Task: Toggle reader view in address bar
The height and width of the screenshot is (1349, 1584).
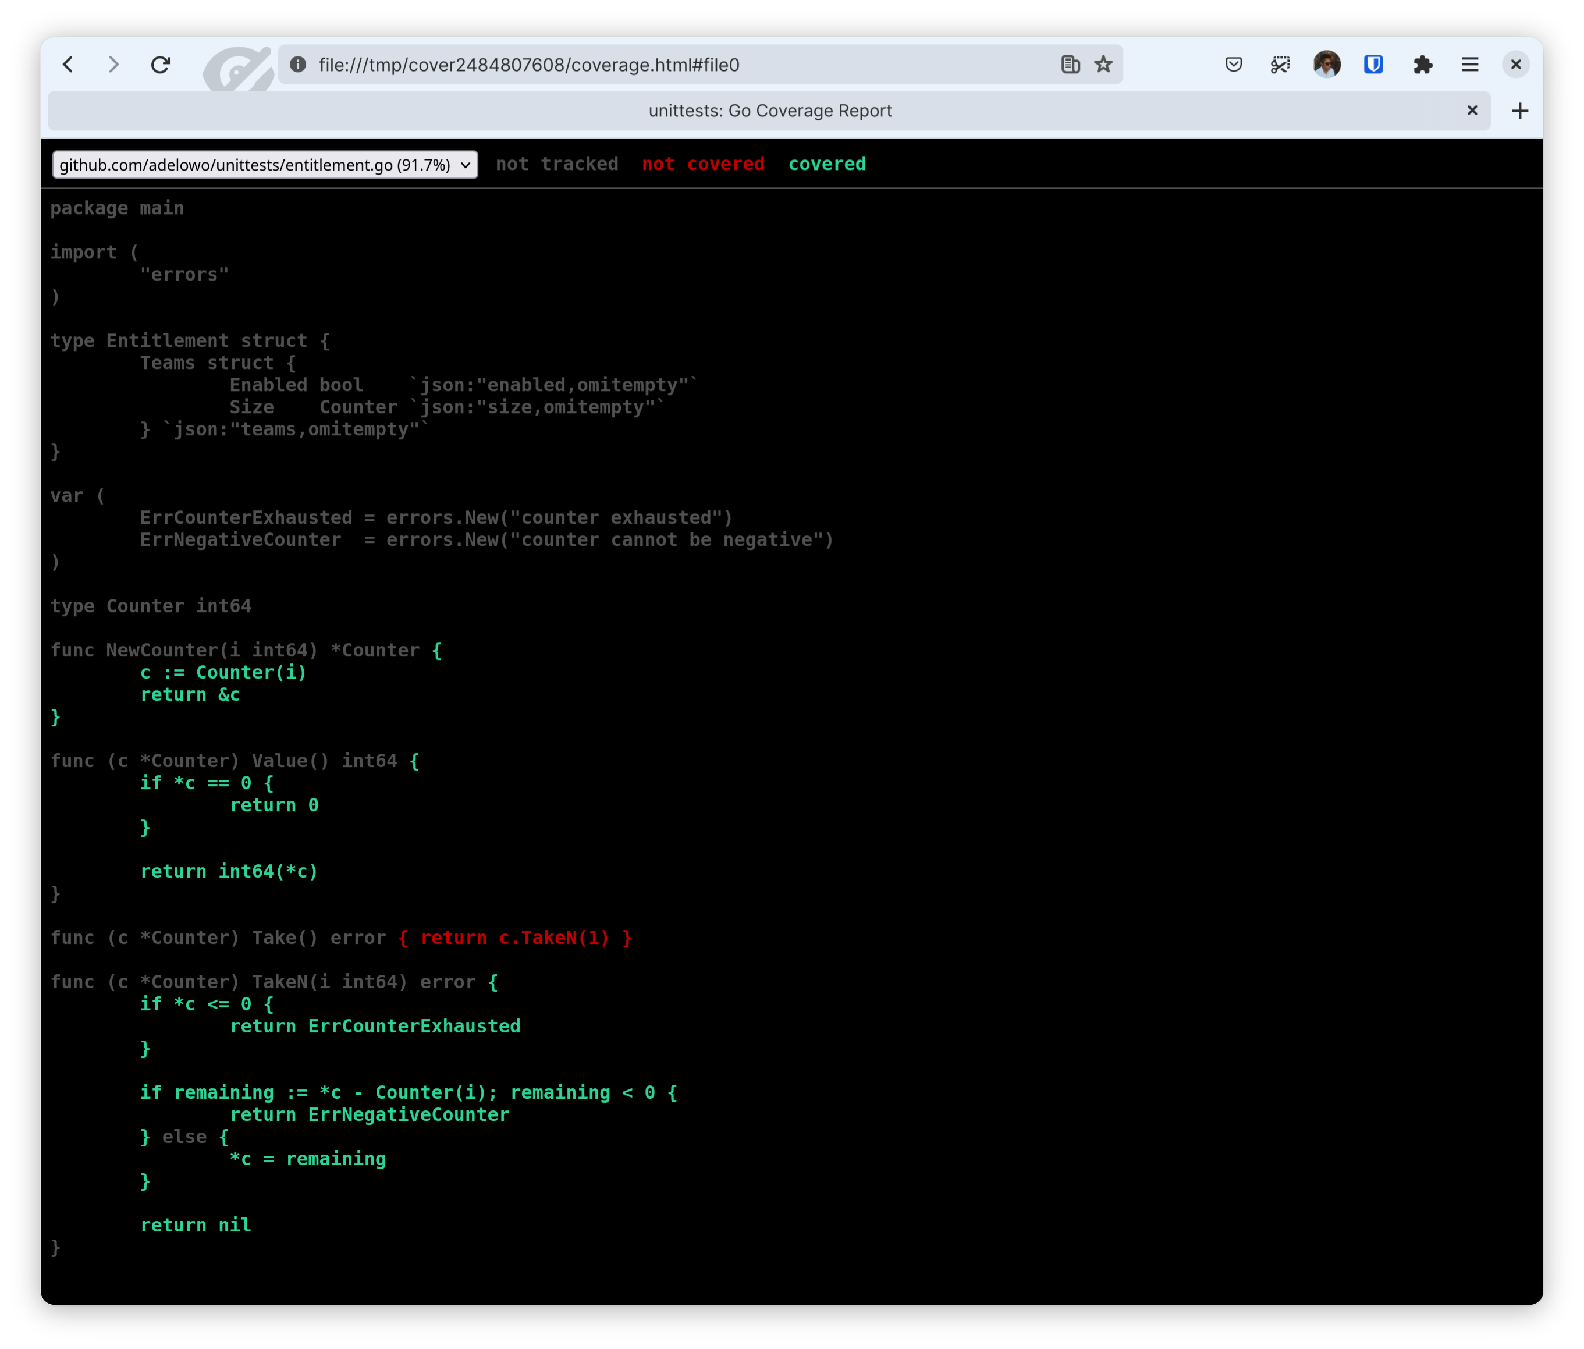Action: tap(1070, 64)
